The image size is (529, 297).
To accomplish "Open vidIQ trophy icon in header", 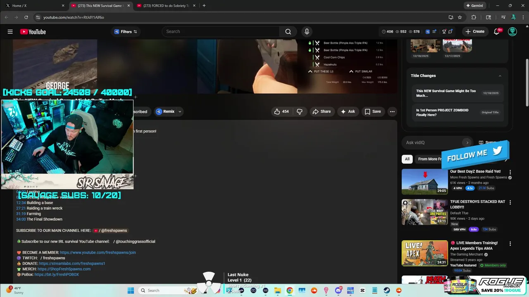I will pyautogui.click(x=444, y=32).
